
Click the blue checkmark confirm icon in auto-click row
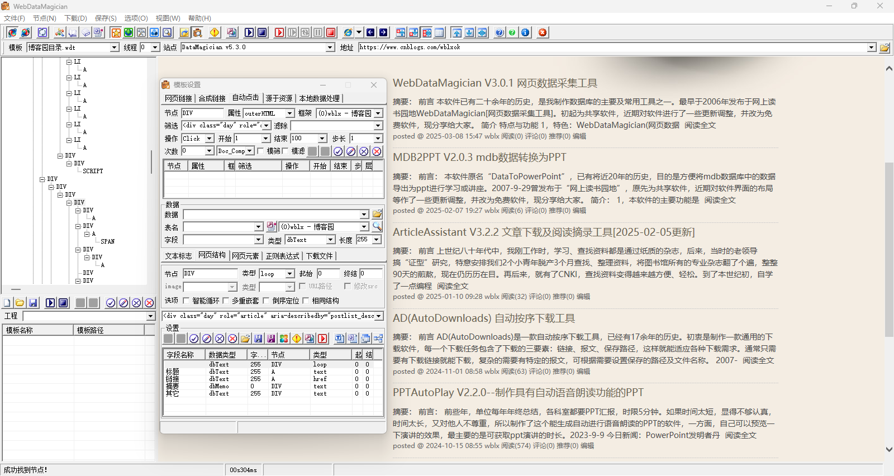[338, 151]
